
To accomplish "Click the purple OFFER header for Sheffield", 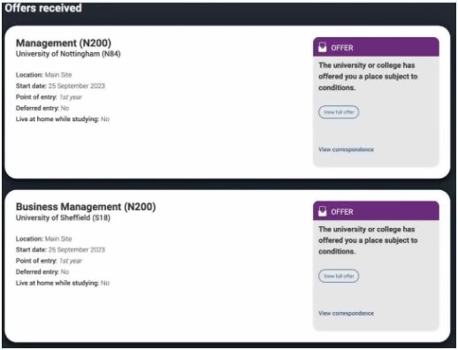I will pos(376,211).
